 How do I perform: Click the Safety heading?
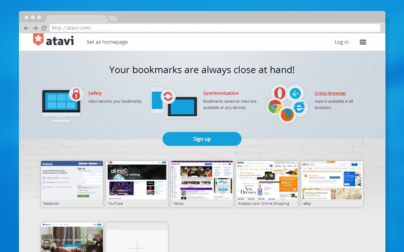coord(95,93)
